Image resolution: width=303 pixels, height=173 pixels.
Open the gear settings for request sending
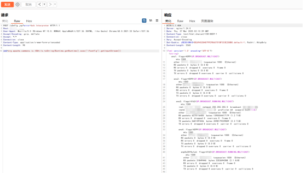[x=18, y=4]
